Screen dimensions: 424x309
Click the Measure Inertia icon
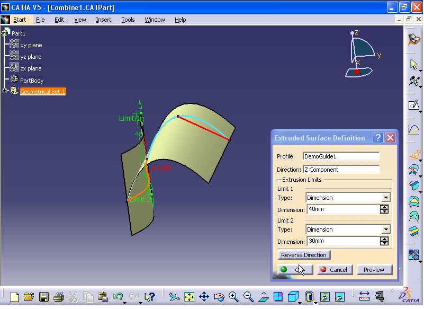coord(380,296)
